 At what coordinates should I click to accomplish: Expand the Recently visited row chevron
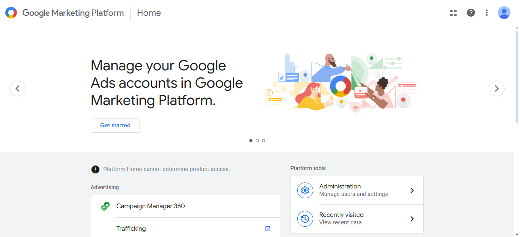click(x=412, y=218)
